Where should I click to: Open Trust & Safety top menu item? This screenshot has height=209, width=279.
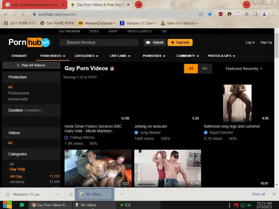[x=139, y=31]
